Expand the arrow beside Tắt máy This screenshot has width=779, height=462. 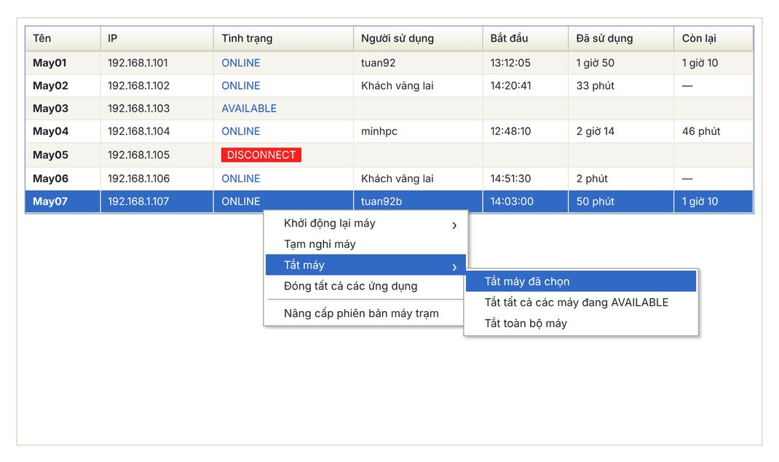coord(454,267)
